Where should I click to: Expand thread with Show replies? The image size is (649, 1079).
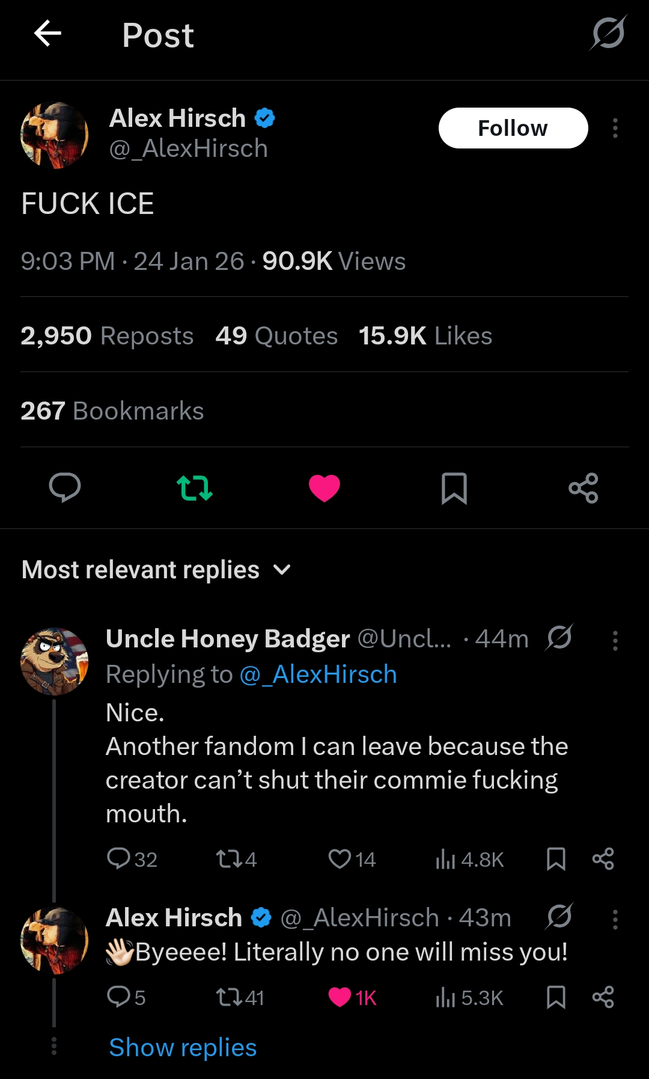183,1048
